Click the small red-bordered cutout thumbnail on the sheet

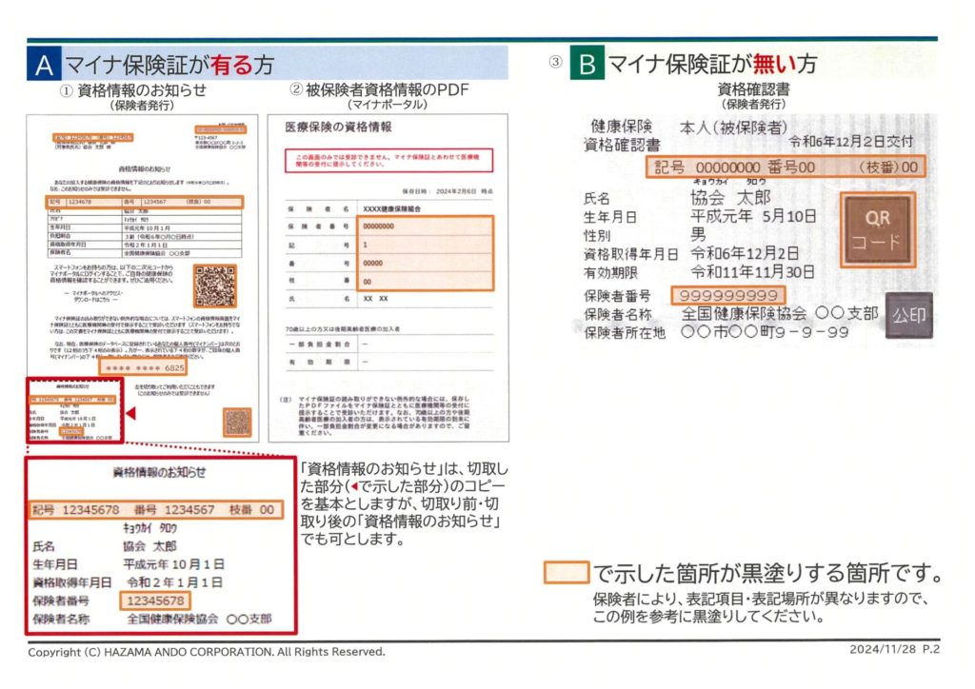(74, 410)
